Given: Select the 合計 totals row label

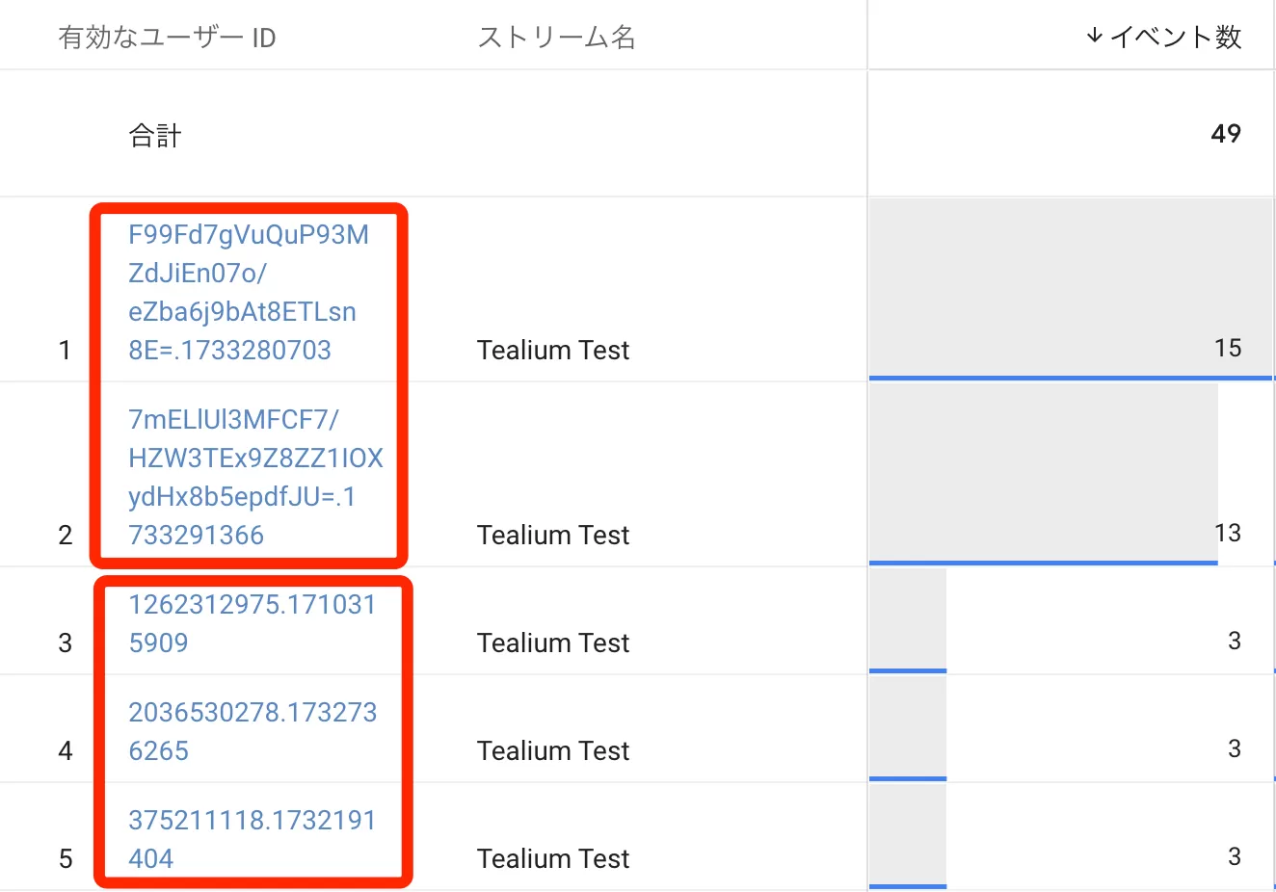Looking at the screenshot, I should [155, 135].
